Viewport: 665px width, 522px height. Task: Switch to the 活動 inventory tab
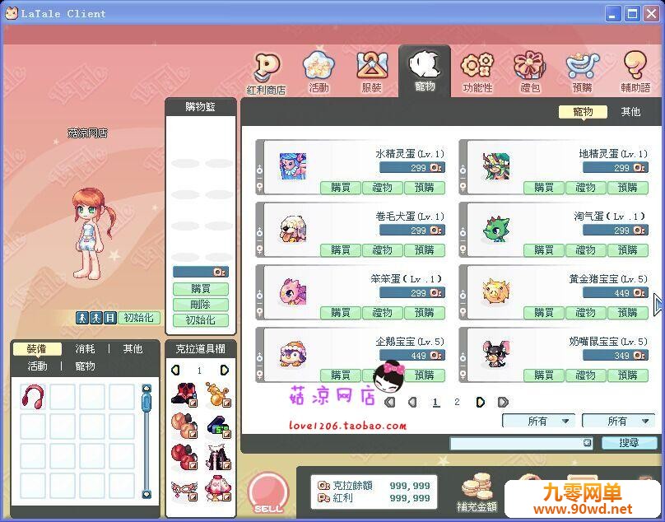coord(37,366)
